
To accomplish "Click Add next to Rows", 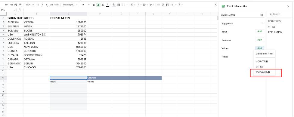I will (x=259, y=32).
